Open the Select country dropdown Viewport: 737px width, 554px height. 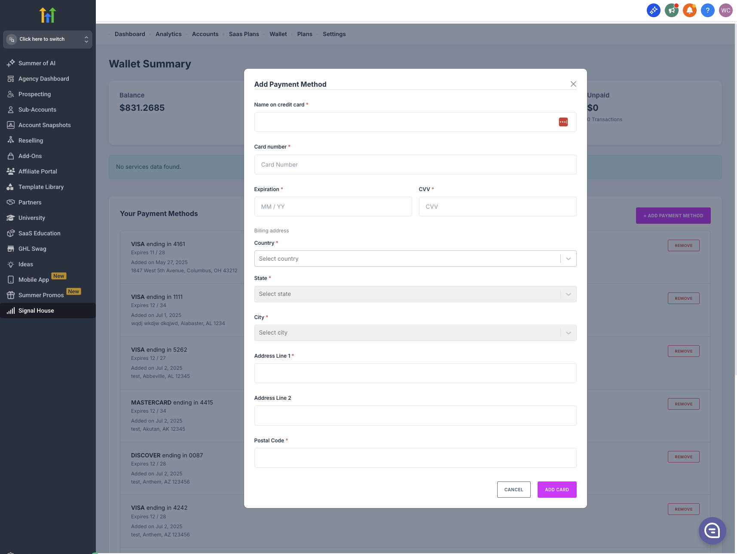coord(415,259)
